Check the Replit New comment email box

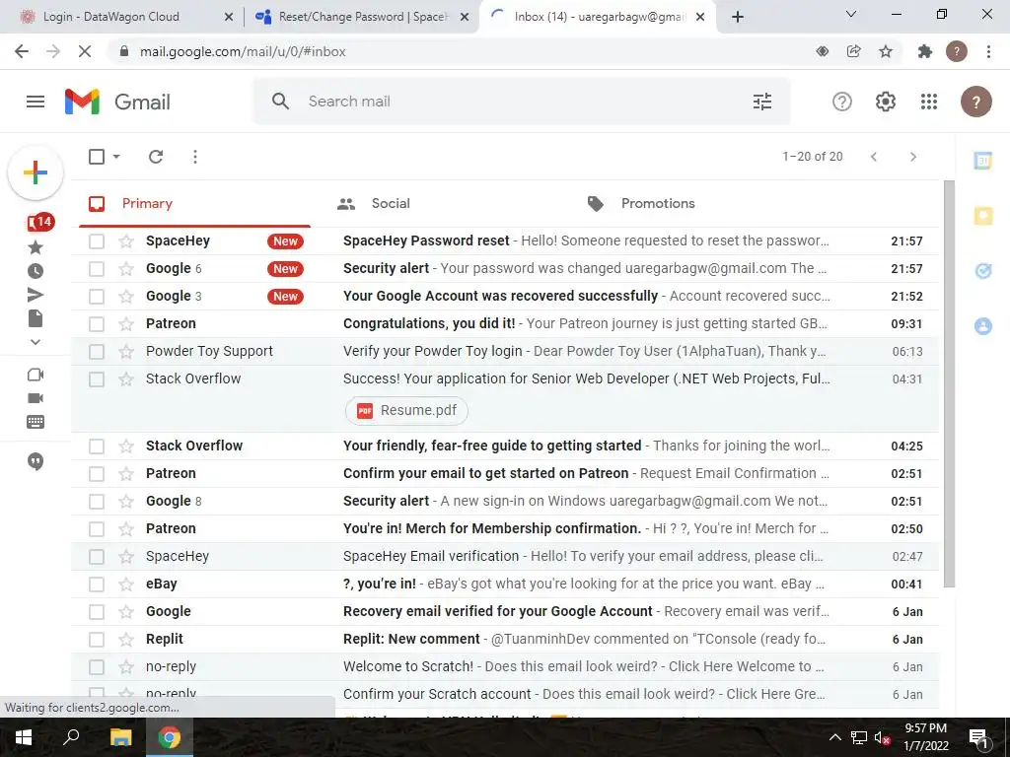coord(97,640)
